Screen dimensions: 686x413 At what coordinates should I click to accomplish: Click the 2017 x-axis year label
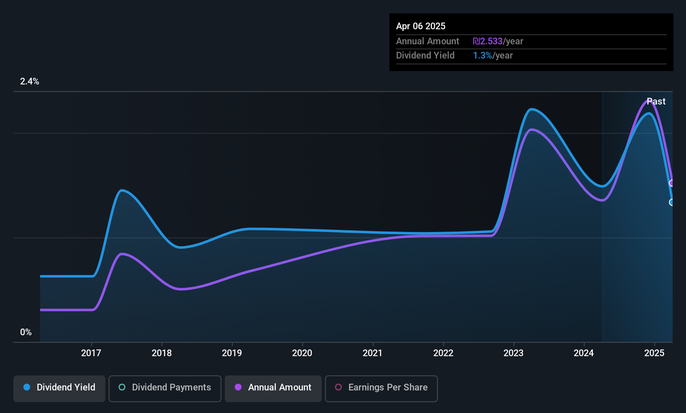[x=91, y=353]
